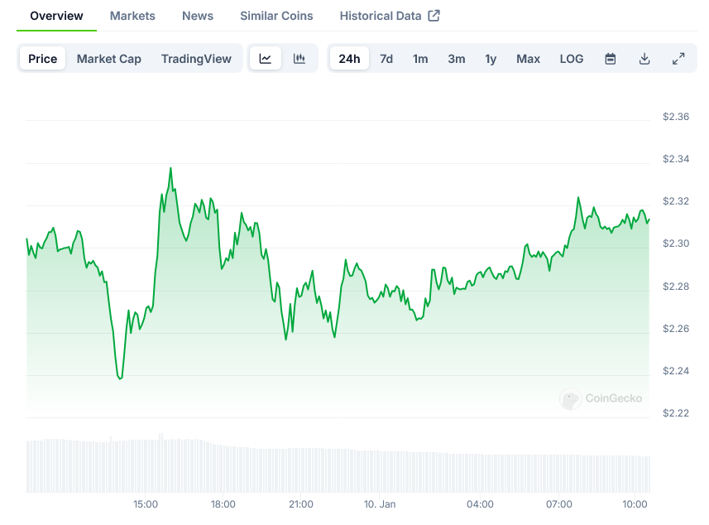Viewport: 709px width, 525px height.
Task: Go to the Markets tab
Action: [132, 16]
